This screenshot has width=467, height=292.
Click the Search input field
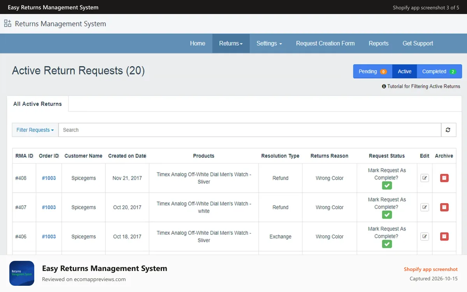(x=249, y=130)
